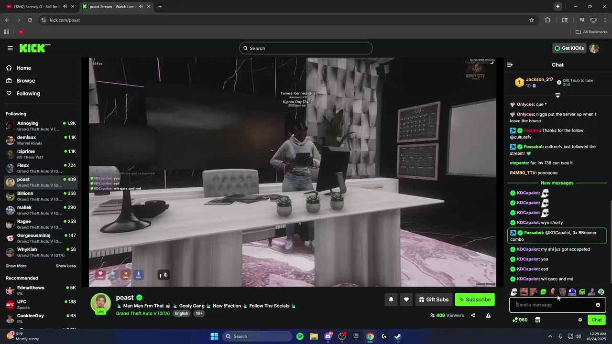The width and height of the screenshot is (612, 344).
Task: Open demisux's Marvel Rivals stream
Action: [41, 140]
